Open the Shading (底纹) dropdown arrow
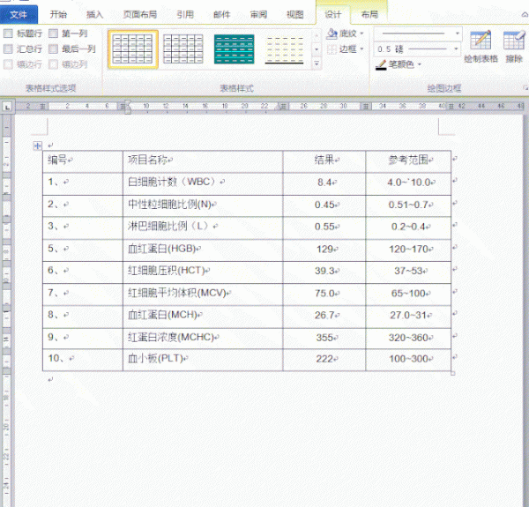The height and width of the screenshot is (507, 529). pyautogui.click(x=361, y=34)
